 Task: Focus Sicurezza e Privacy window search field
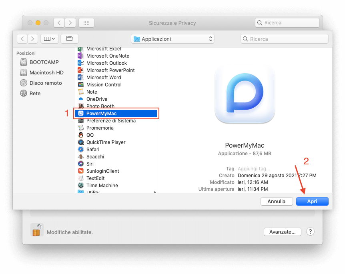[x=287, y=23]
